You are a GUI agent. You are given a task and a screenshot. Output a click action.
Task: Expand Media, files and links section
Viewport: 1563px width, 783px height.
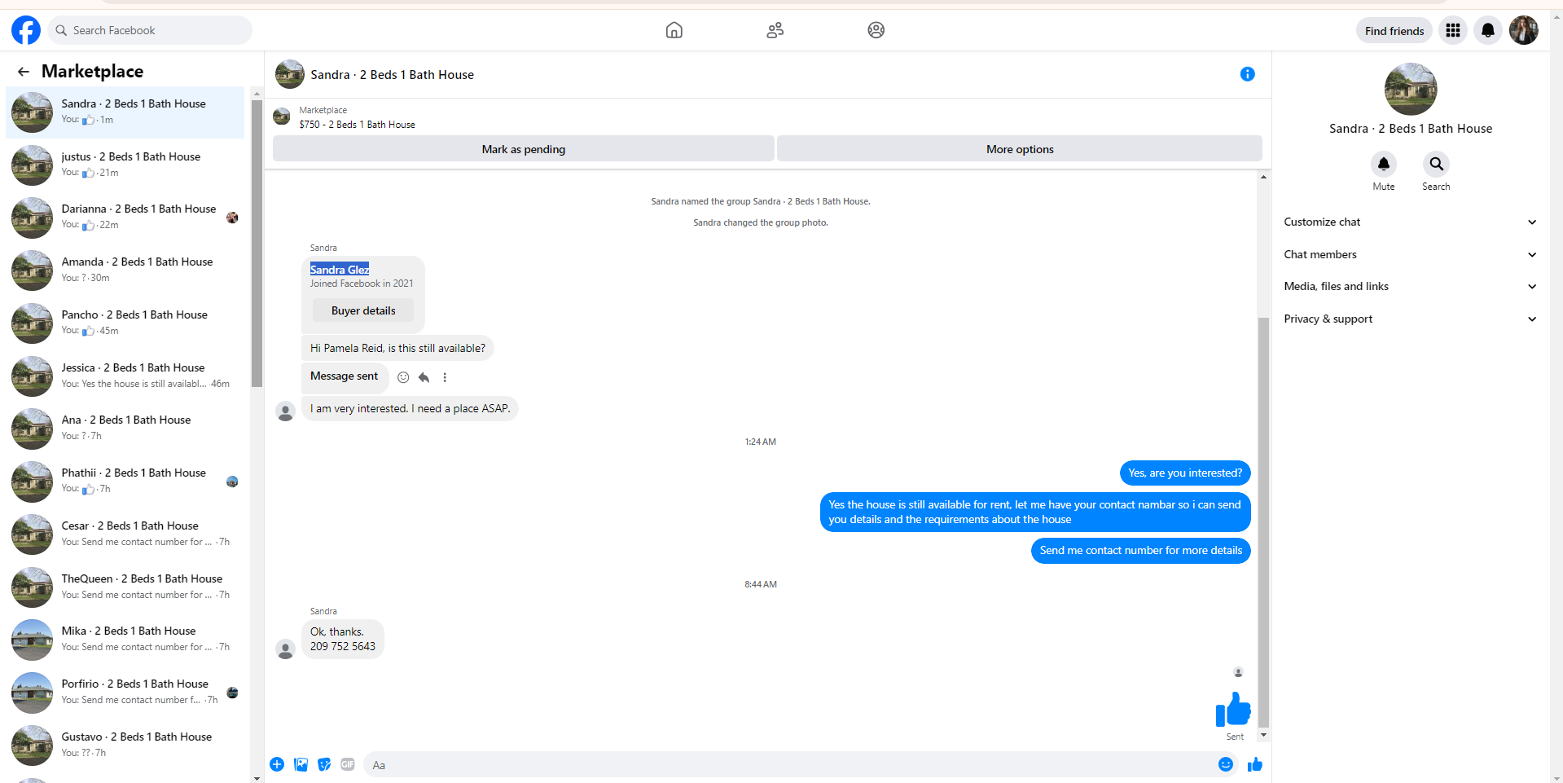1410,286
